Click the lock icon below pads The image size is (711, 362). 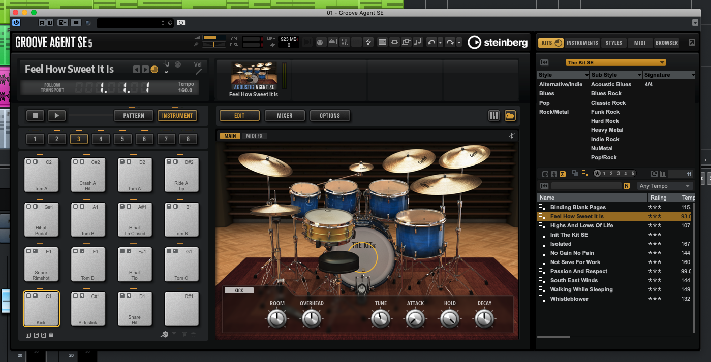tap(51, 335)
